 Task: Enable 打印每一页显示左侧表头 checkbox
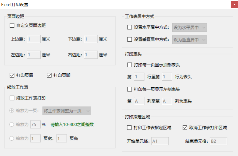pyautogui.click(x=129, y=89)
